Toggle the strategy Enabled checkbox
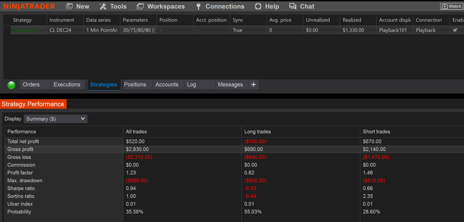Image resolution: width=464 pixels, height=222 pixels. click(455, 30)
